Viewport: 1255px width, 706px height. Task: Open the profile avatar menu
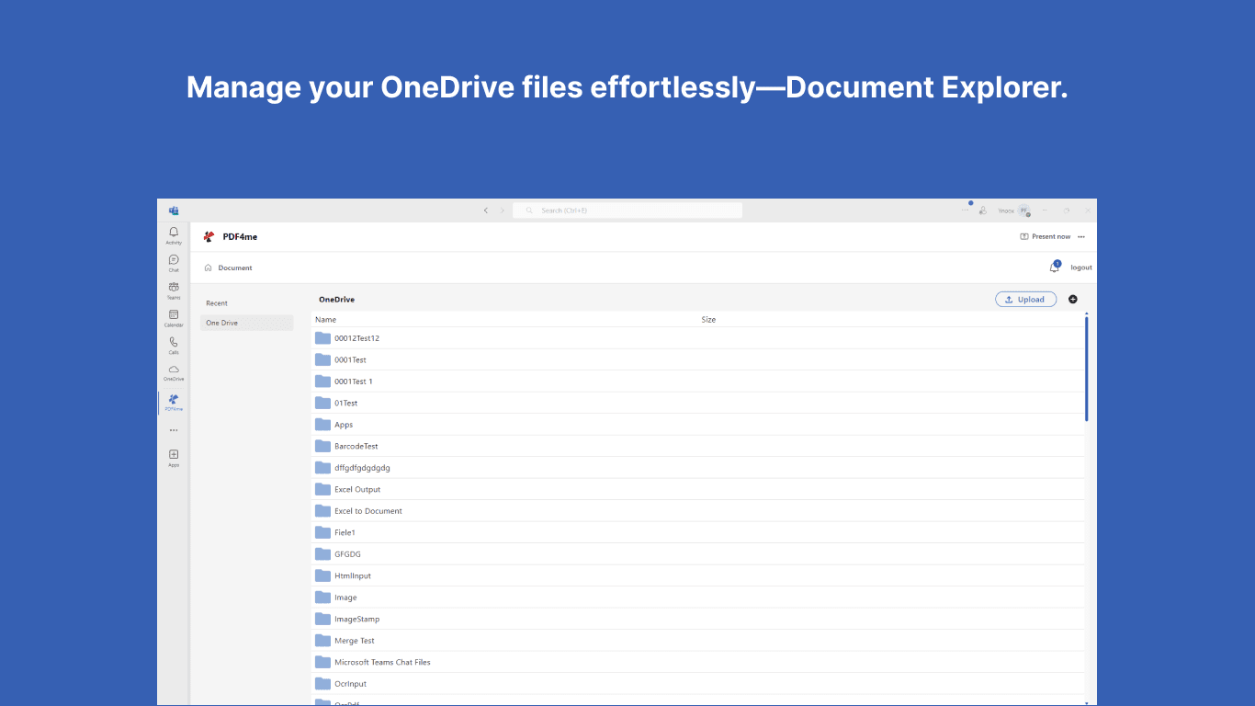(x=1023, y=211)
